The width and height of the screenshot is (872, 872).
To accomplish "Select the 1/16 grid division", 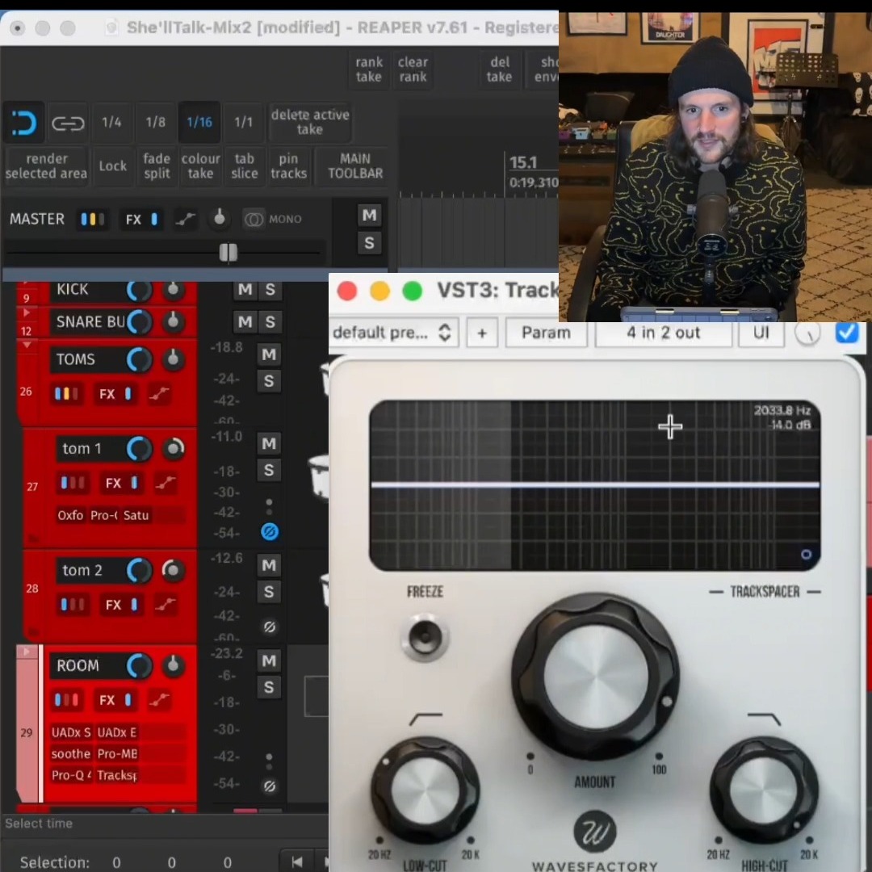I will (199, 122).
